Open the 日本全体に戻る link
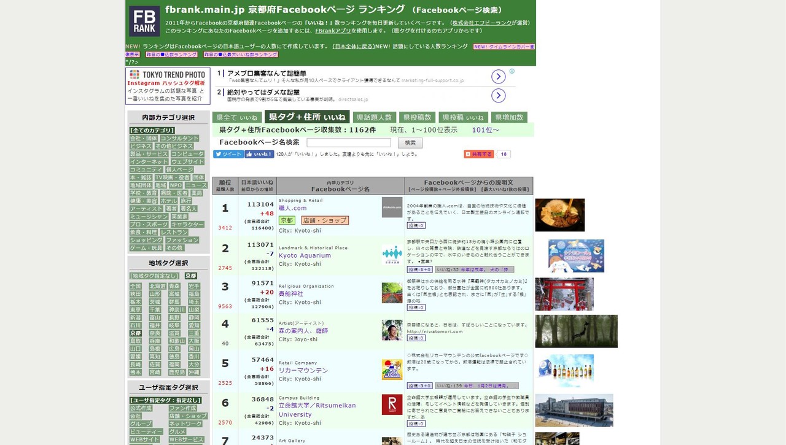This screenshot has width=786, height=445. [x=352, y=47]
